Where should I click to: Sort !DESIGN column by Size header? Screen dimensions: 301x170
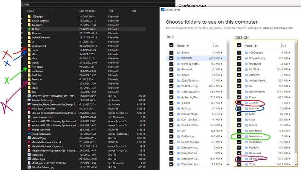(x=284, y=45)
